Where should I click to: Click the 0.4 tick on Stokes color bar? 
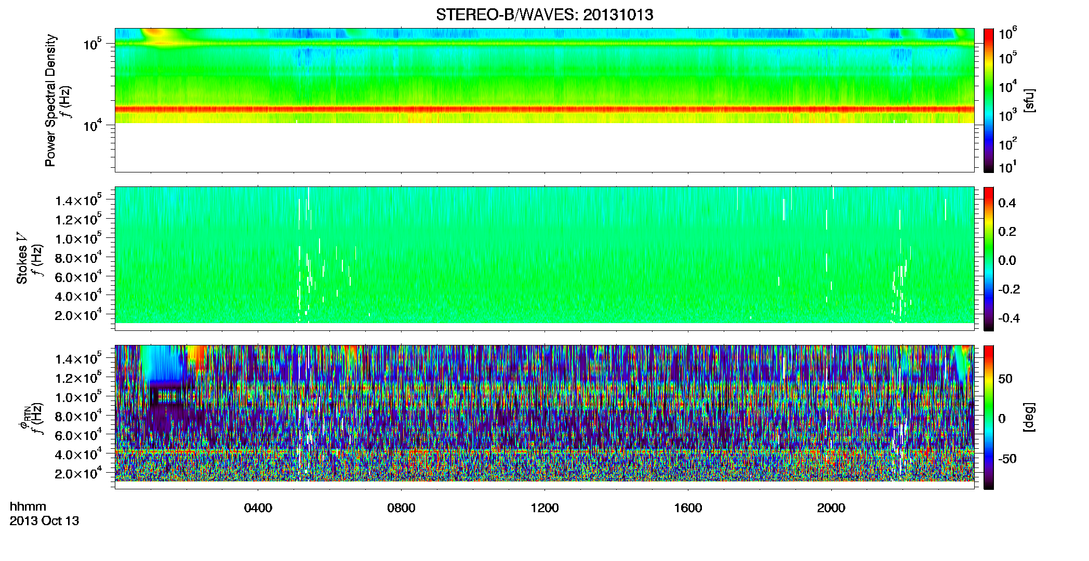[1007, 203]
